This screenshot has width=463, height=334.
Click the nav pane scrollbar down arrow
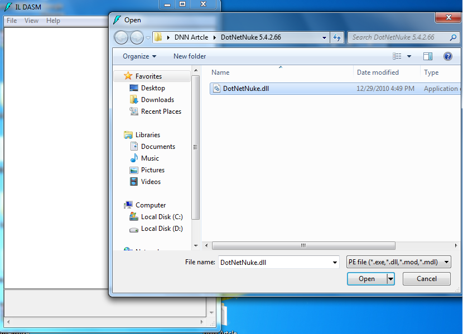pos(195,245)
